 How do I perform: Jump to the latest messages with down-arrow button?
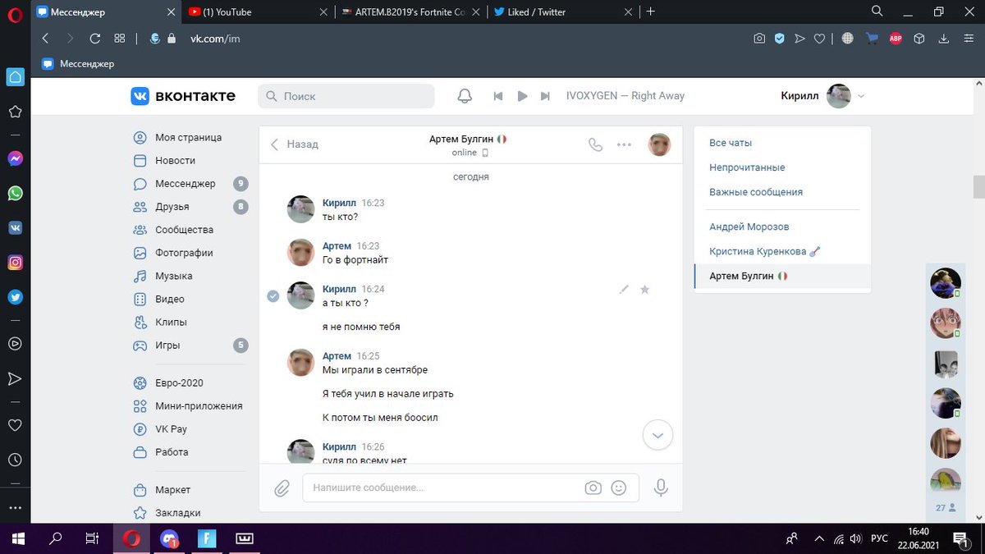[x=657, y=435]
